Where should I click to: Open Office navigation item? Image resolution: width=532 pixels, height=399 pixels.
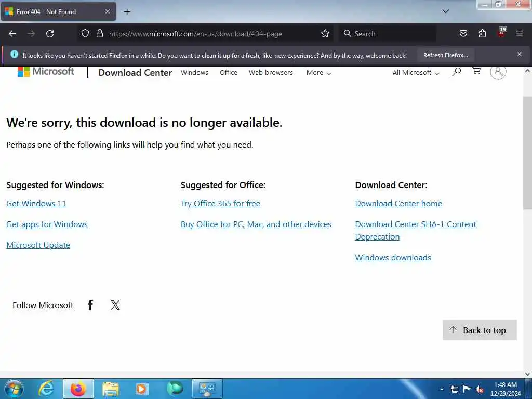pyautogui.click(x=229, y=73)
